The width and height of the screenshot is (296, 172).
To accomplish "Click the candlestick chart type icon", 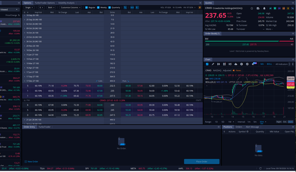I will pos(218,64).
